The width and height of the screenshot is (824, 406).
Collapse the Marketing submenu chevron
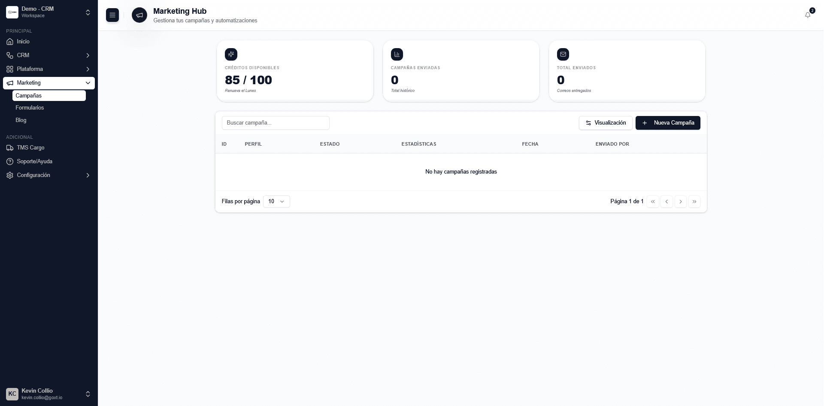[88, 83]
